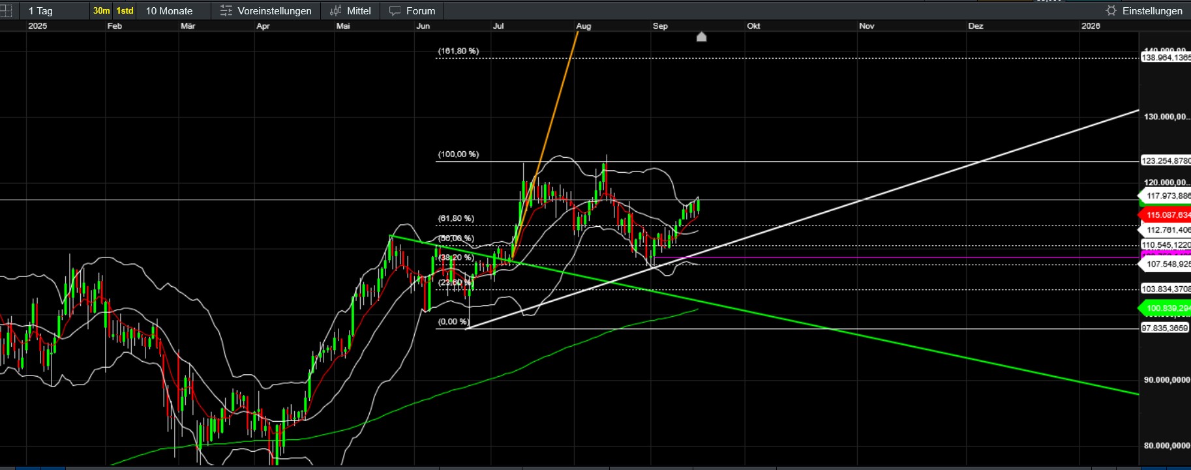Click the 103.834,3708 price tag
Image resolution: width=1191 pixels, height=470 pixels.
[1166, 289]
